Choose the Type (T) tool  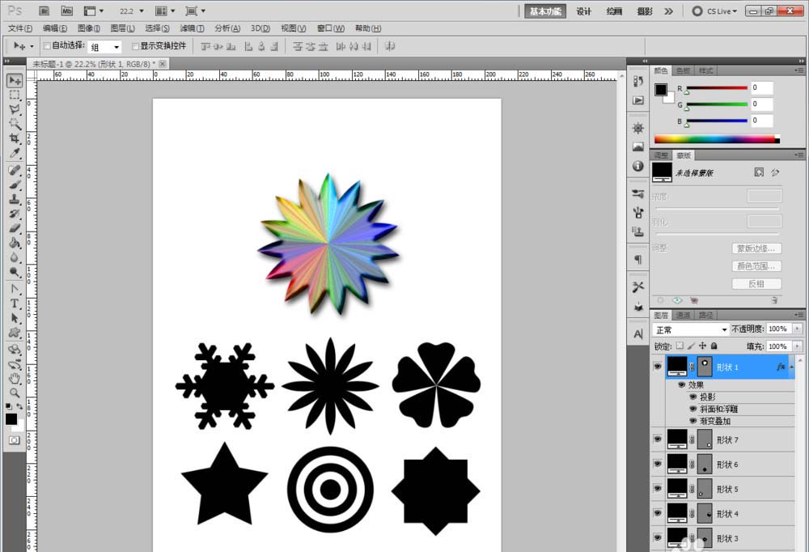point(15,304)
